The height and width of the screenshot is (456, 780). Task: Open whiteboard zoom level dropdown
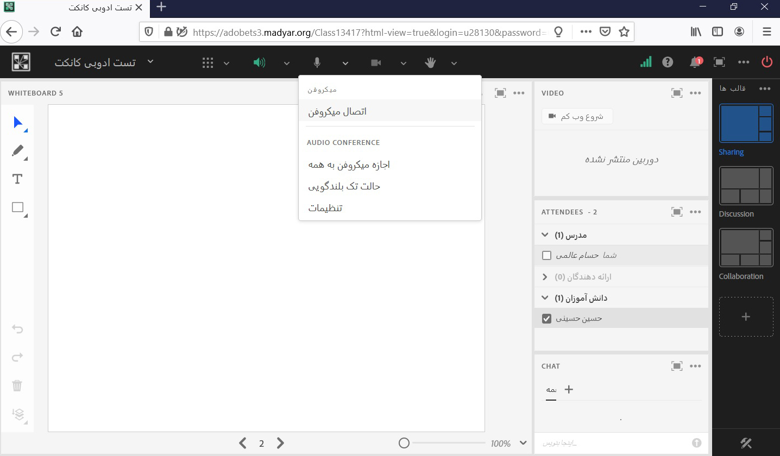[x=523, y=443]
